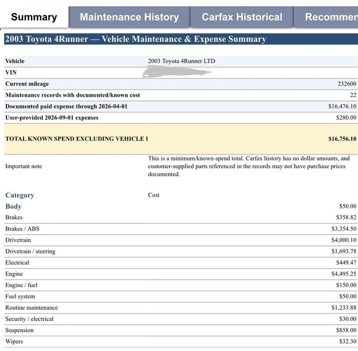Select the Body cost $50.00
The width and height of the screenshot is (358, 351).
tap(347, 206)
